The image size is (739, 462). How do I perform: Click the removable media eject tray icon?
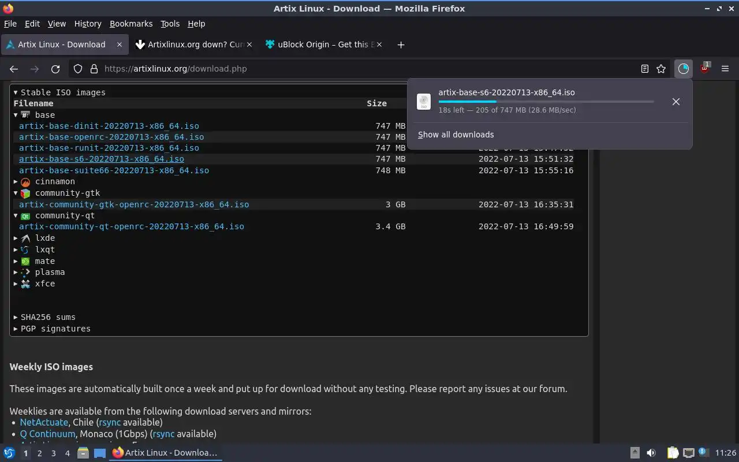pyautogui.click(x=635, y=453)
